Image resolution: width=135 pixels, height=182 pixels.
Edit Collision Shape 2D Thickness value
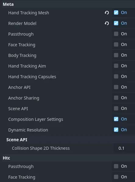point(124,148)
